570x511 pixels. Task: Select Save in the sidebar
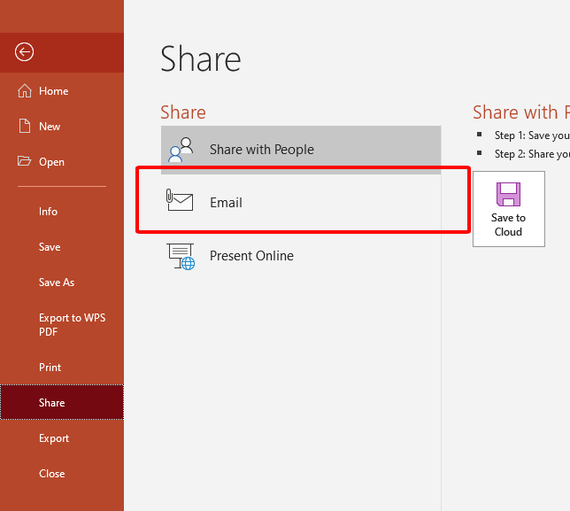click(62, 247)
